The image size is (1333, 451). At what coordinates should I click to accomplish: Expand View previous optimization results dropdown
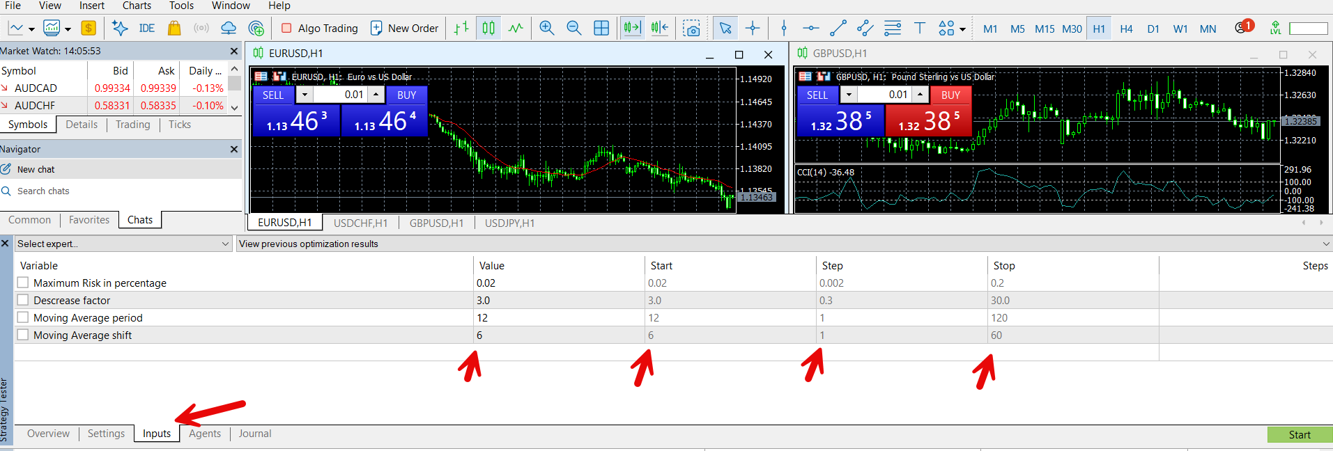click(x=785, y=244)
